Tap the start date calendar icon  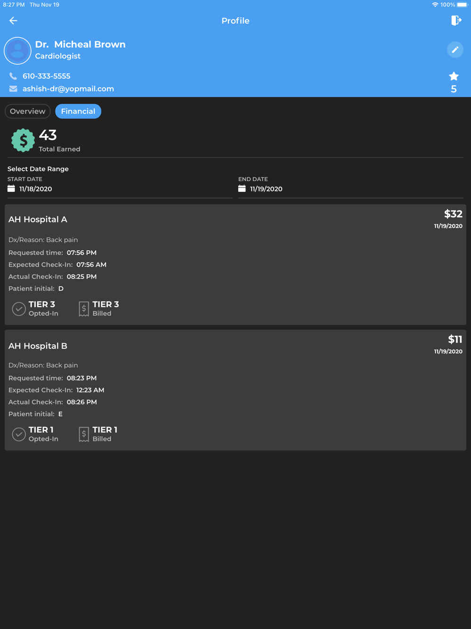click(x=11, y=189)
